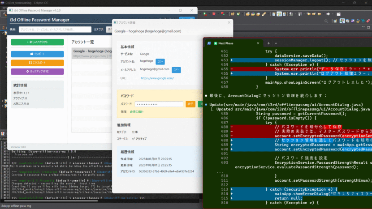The width and height of the screenshot is (372, 209).
Task: Open the https://www.google.com/ URL link
Action: [x=157, y=78]
